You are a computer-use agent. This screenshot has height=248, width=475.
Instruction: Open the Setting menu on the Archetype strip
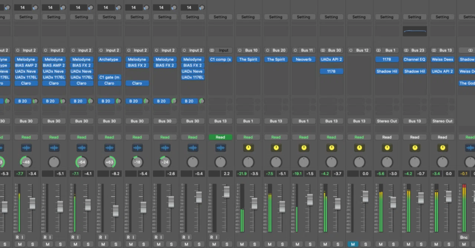[x=109, y=17]
